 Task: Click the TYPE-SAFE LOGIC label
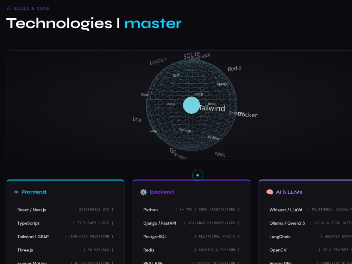tap(93, 223)
